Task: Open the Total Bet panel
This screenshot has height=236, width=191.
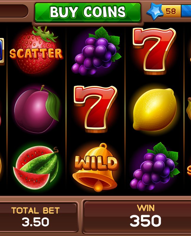Action: pyautogui.click(x=36, y=217)
